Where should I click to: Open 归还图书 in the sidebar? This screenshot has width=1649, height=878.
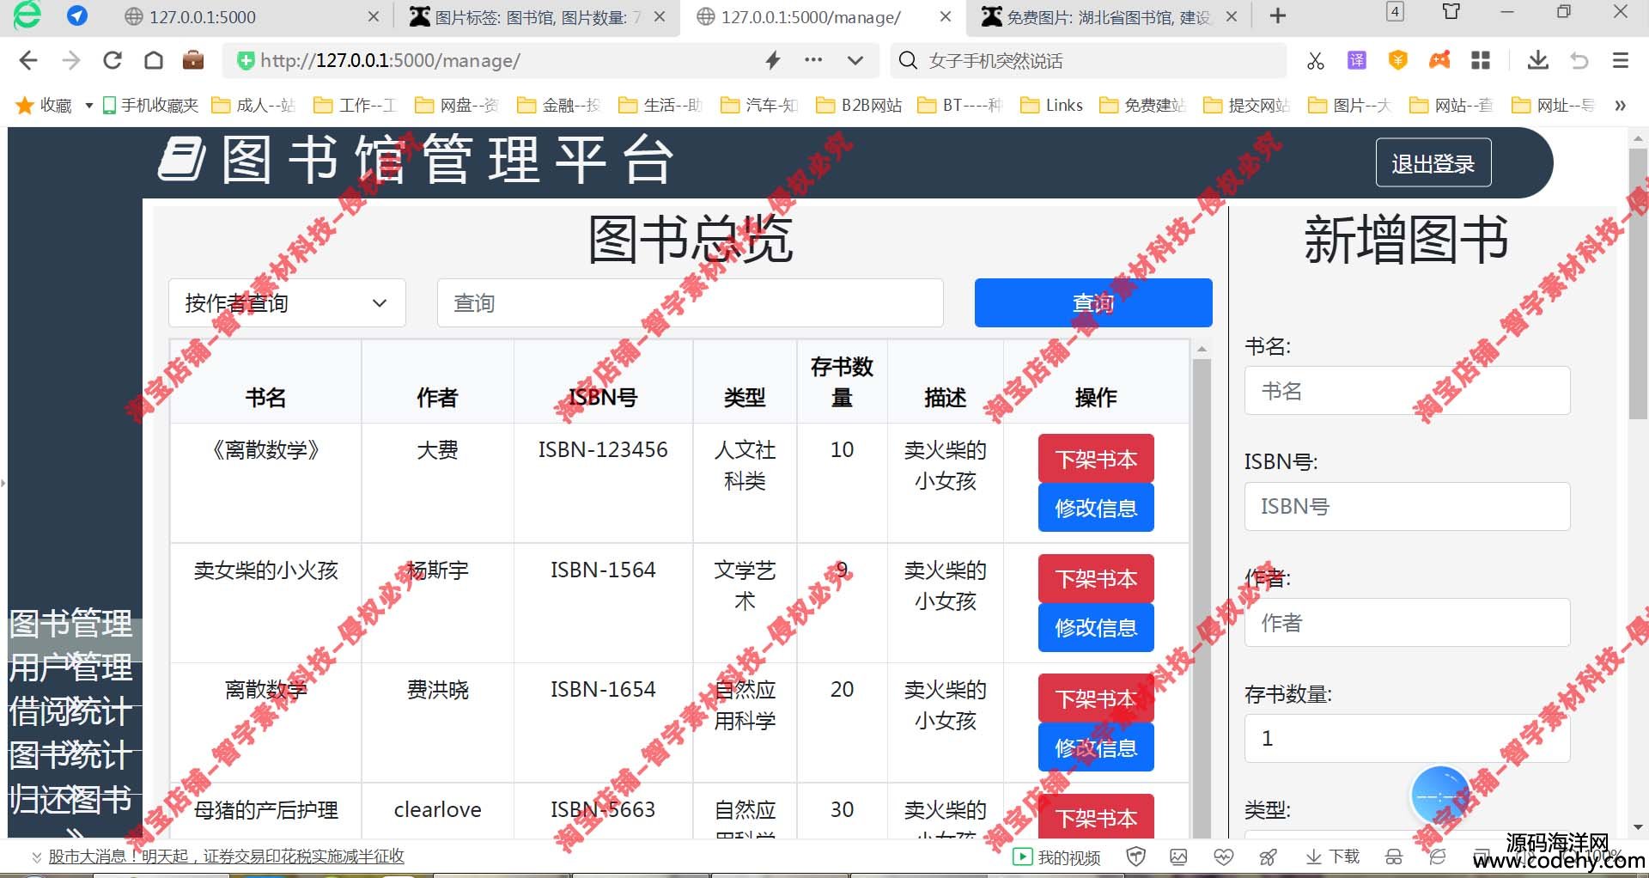click(x=71, y=799)
